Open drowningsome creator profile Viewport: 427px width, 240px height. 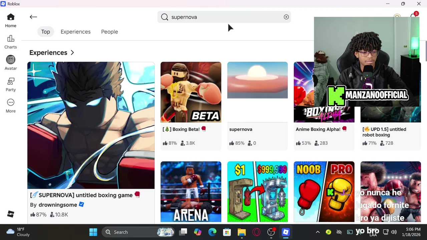pos(58,205)
